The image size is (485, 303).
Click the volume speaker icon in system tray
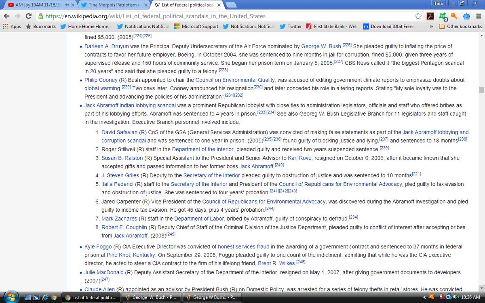[x=456, y=298]
